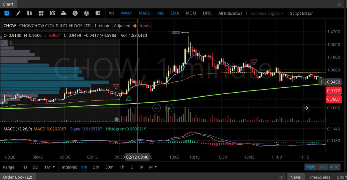Open the Script Editor
This screenshot has width=347, height=180.
[x=301, y=13]
